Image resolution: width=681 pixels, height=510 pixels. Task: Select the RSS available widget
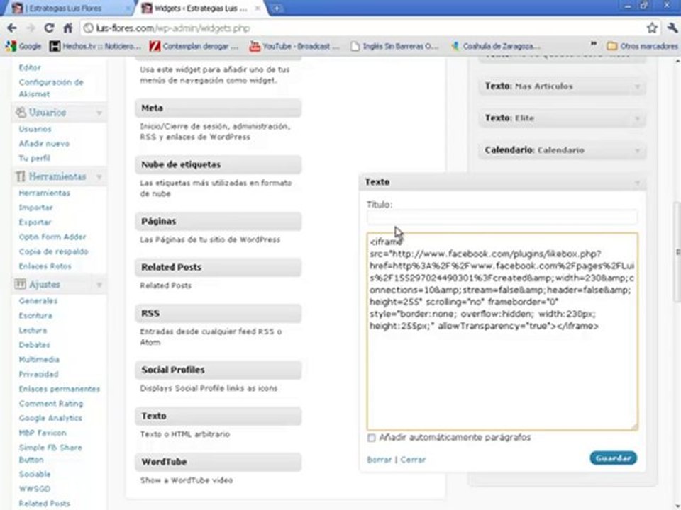pyautogui.click(x=218, y=314)
